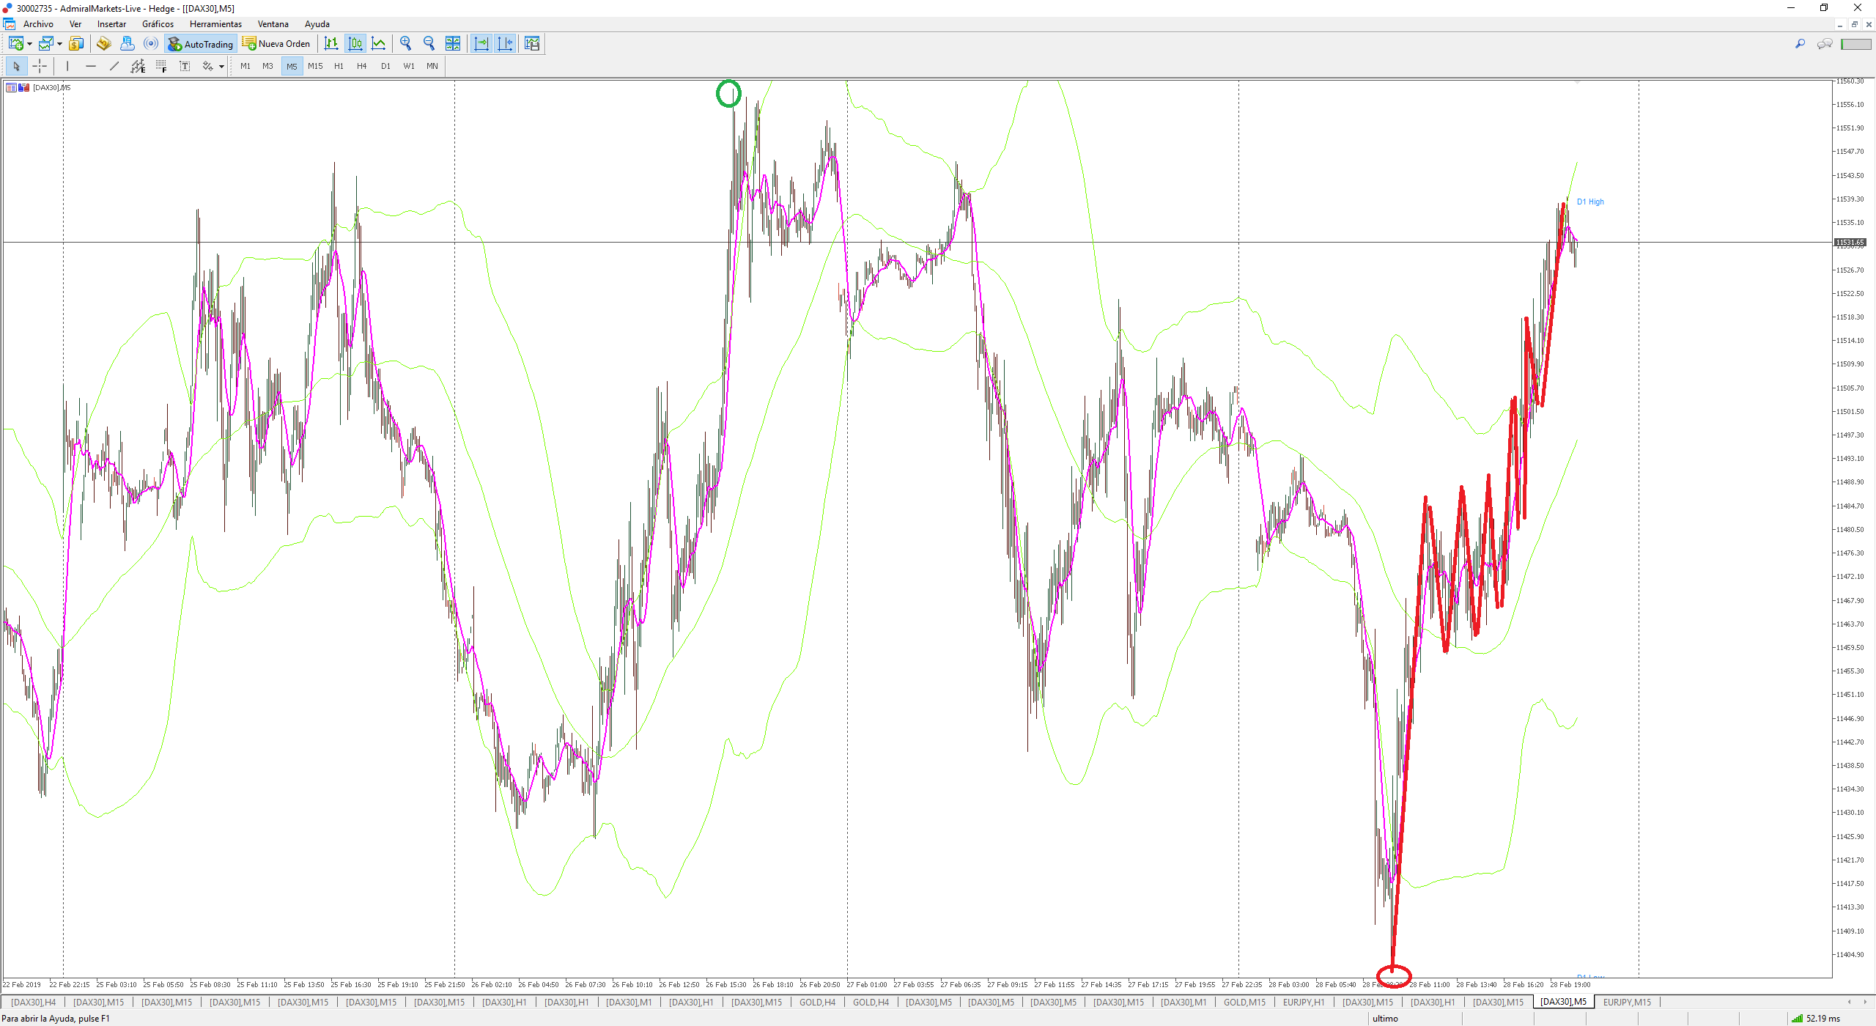Viewport: 1876px width, 1026px height.
Task: Toggle the AutoTrading button
Action: [x=201, y=44]
